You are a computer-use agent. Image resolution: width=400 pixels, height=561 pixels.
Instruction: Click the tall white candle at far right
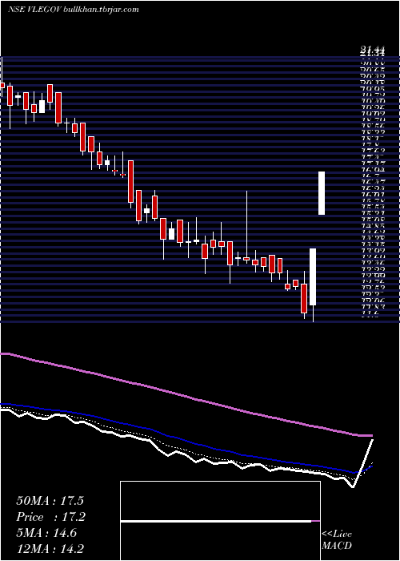point(322,193)
